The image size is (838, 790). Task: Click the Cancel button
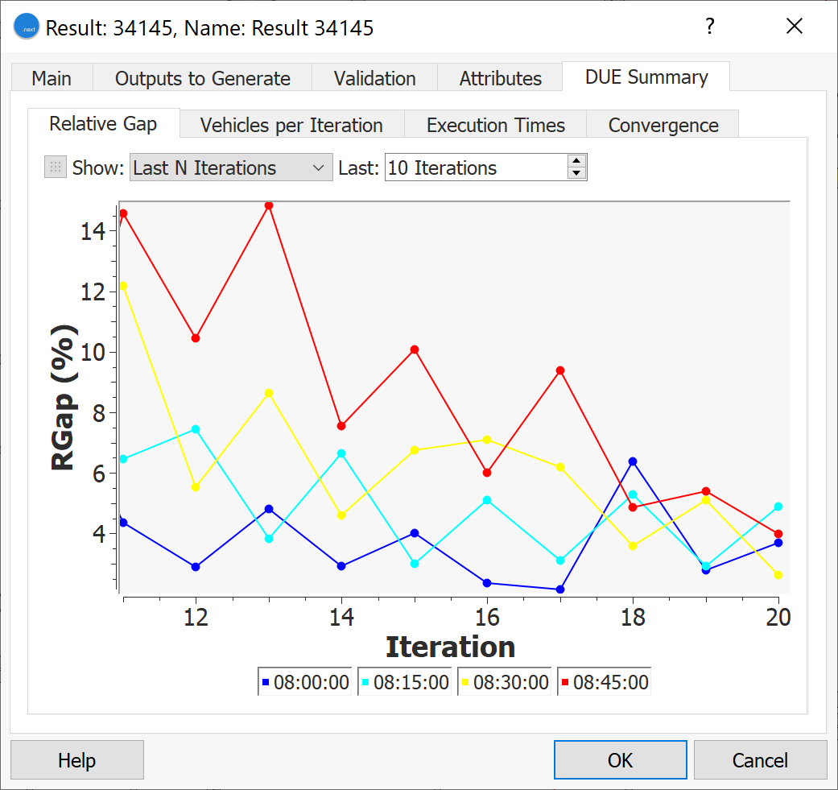coord(760,760)
